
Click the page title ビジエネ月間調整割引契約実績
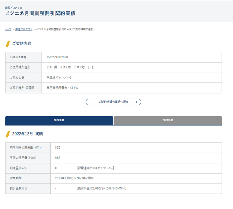point(40,13)
